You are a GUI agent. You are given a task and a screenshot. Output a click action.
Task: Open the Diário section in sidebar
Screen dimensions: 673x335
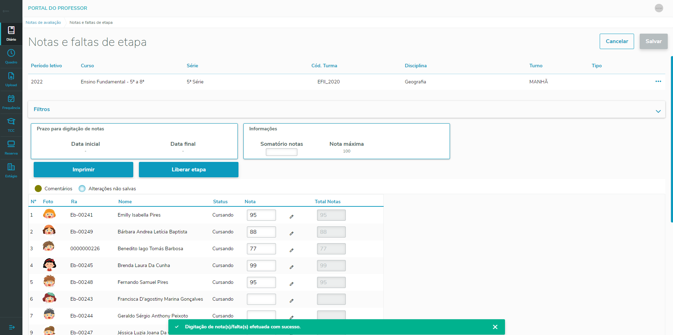click(x=11, y=34)
